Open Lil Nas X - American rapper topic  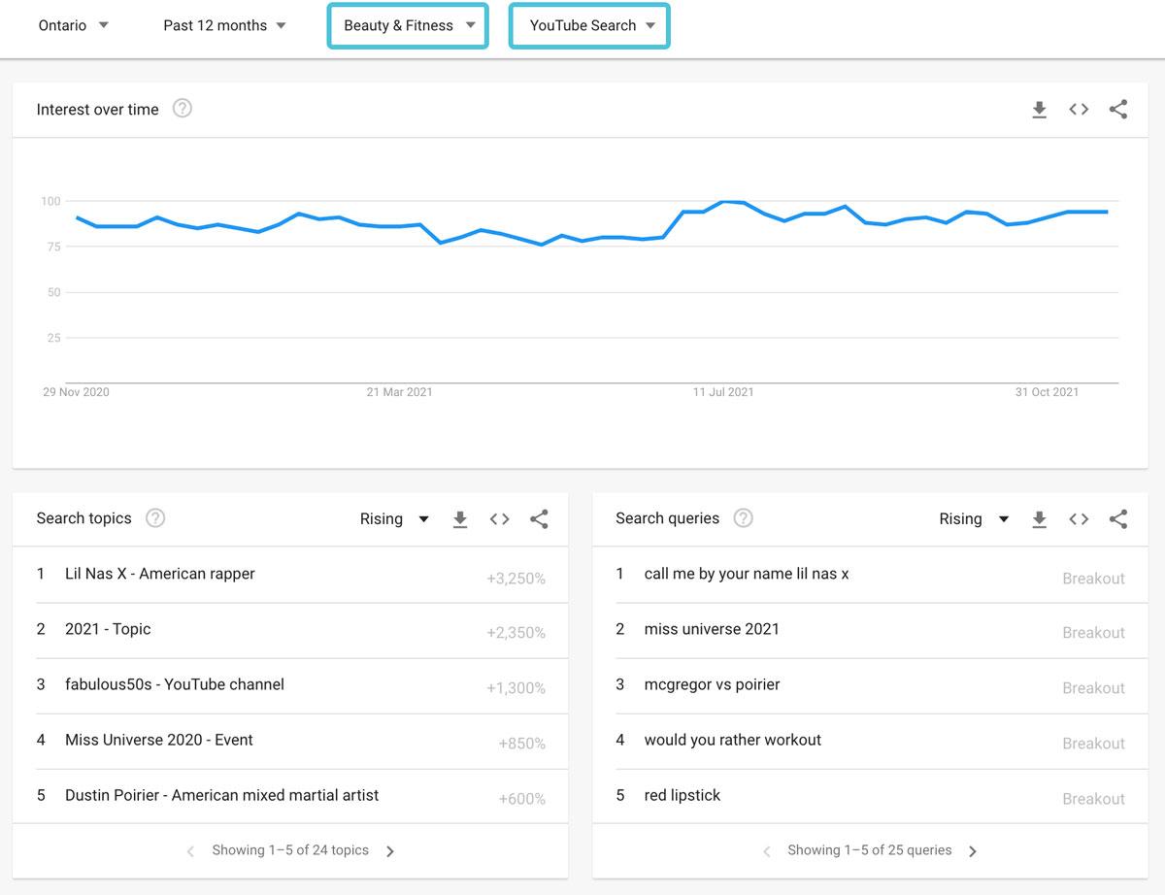[x=160, y=574]
